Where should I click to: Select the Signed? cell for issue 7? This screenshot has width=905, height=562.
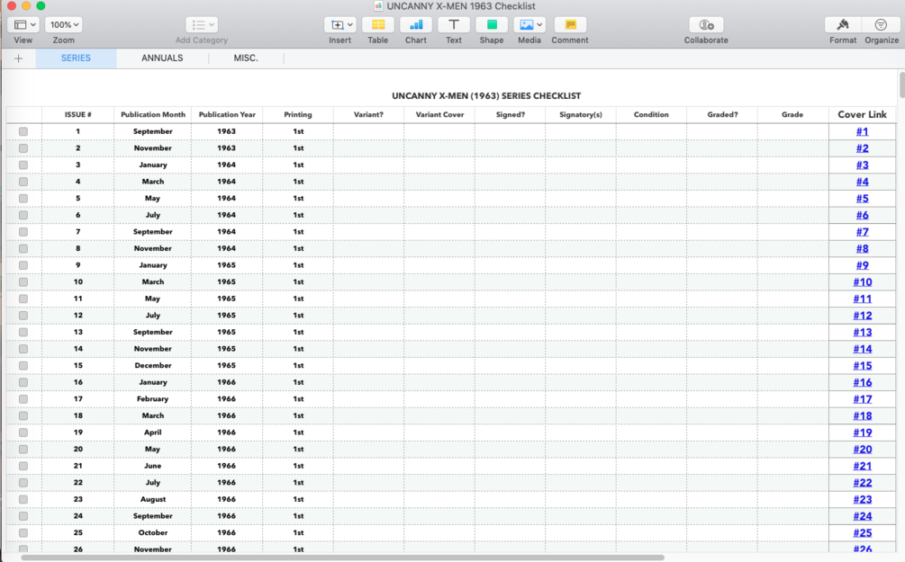[511, 232]
